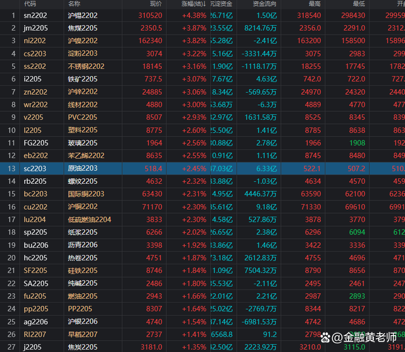Click the 最低 column header

[358, 4]
